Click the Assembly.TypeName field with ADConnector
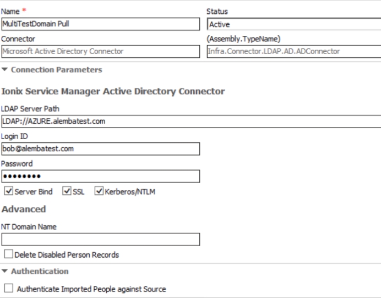Image resolution: width=381 pixels, height=298 pixels. tap(293, 51)
